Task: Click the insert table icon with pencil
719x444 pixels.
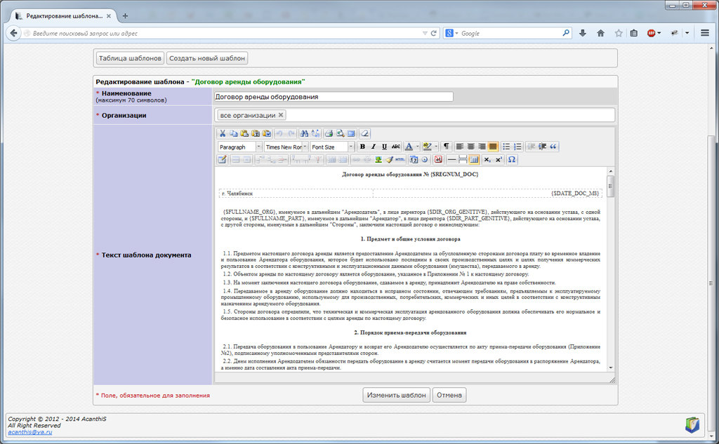Action: pyautogui.click(x=223, y=159)
